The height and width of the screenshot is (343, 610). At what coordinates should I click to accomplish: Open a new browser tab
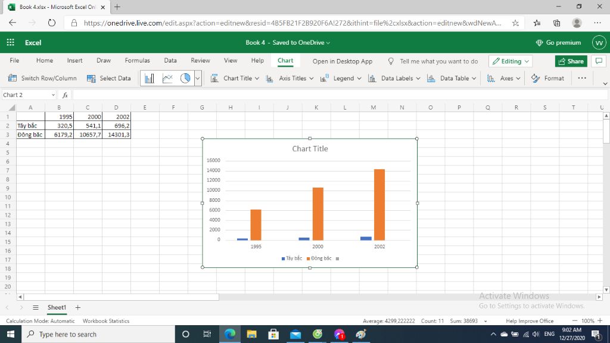coord(117,7)
